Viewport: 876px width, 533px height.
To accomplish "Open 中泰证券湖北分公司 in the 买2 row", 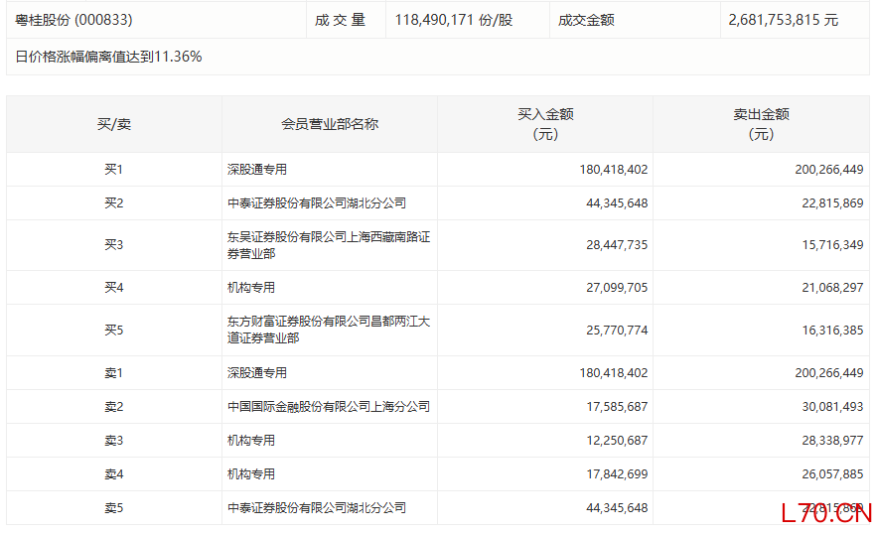I will click(316, 203).
